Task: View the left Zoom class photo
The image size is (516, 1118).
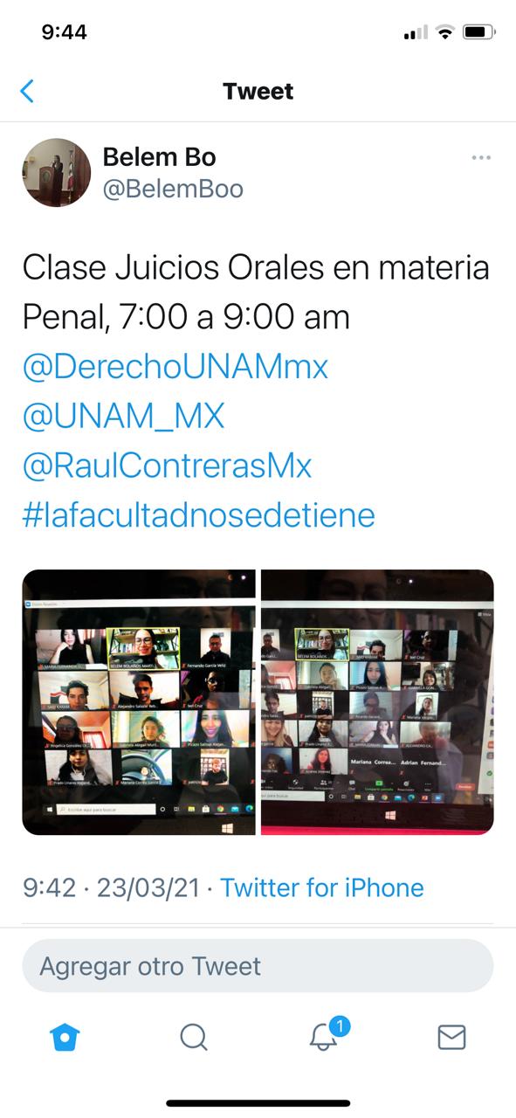Action: coord(139,702)
